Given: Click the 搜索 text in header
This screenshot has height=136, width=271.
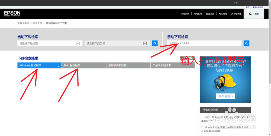Looking at the screenshot, I should [256, 14].
